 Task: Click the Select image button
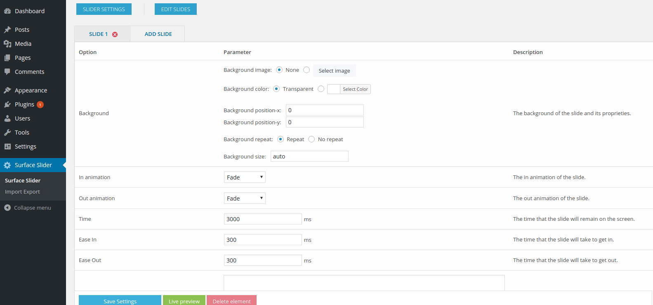point(334,71)
